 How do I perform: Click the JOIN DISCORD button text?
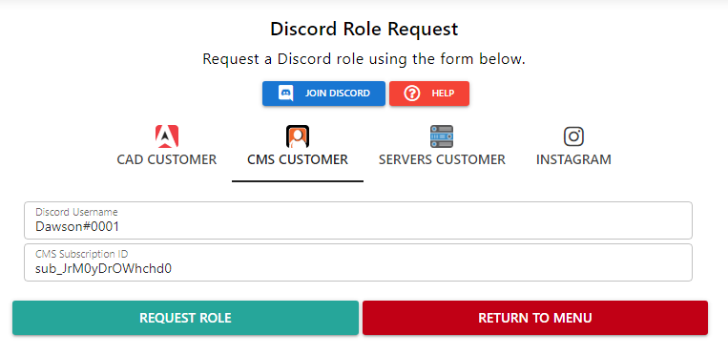point(338,94)
